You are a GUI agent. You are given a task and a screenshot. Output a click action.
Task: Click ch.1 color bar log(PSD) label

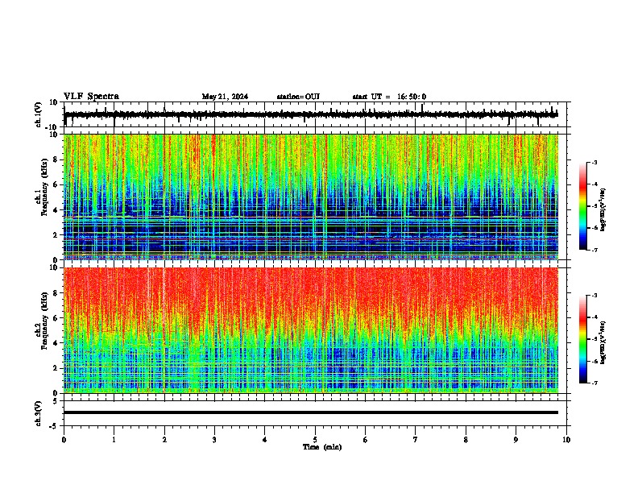point(603,210)
